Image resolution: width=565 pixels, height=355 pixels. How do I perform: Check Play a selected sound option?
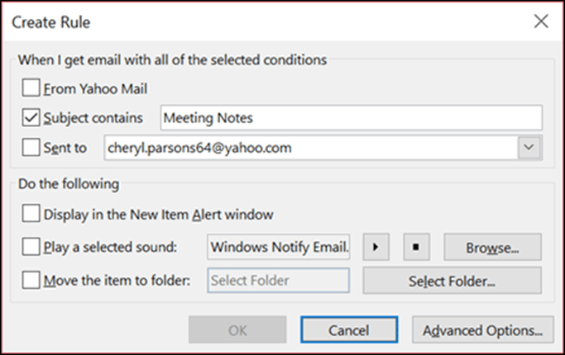pos(31,247)
